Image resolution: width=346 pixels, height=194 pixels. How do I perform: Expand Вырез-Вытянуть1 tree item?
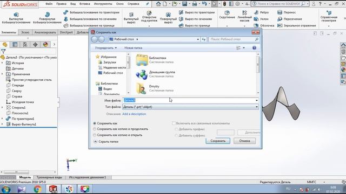pyautogui.click(x=2, y=124)
